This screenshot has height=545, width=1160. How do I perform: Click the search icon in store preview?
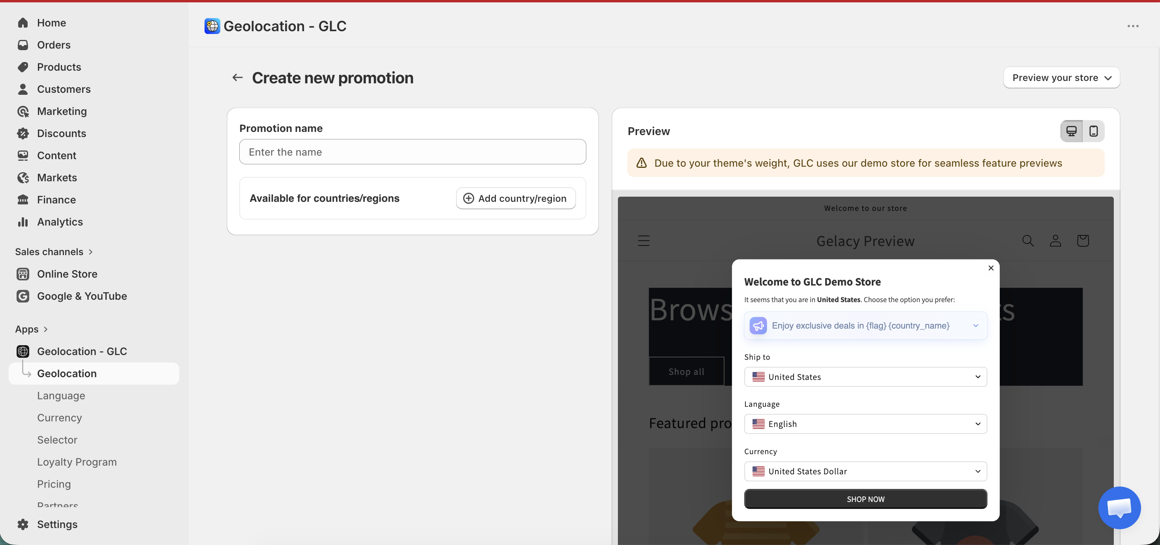pos(1028,241)
